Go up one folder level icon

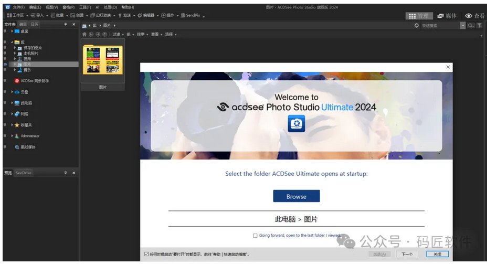(104, 34)
